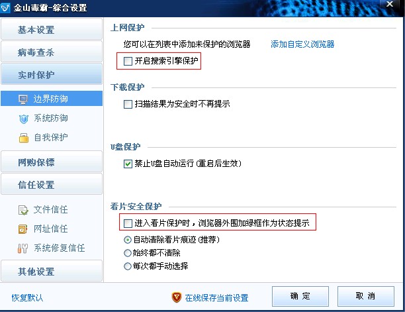This screenshot has height=312, width=405.
Task: Select 始终都不清除 radio option
Action: tap(128, 253)
